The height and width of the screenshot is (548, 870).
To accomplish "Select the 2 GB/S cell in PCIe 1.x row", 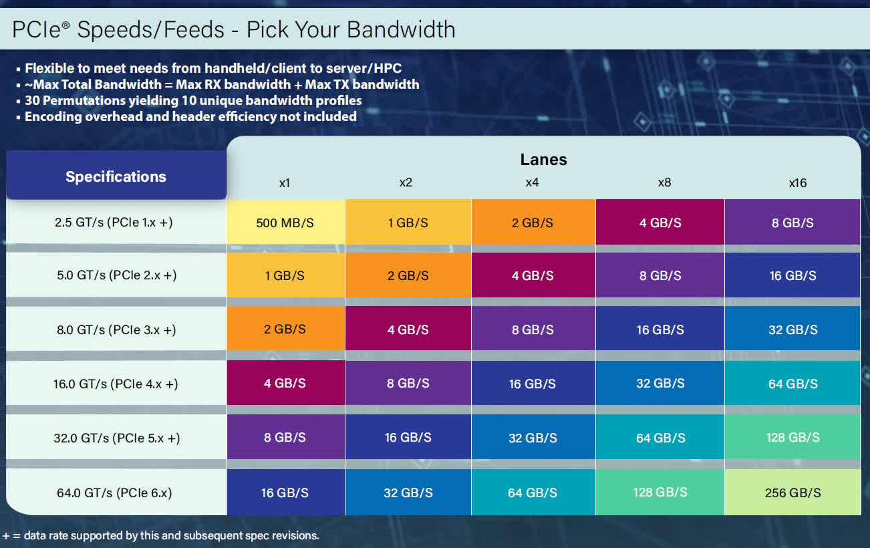I will coord(533,223).
